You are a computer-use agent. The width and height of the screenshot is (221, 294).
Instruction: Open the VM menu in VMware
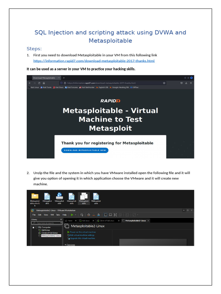click(x=52, y=215)
